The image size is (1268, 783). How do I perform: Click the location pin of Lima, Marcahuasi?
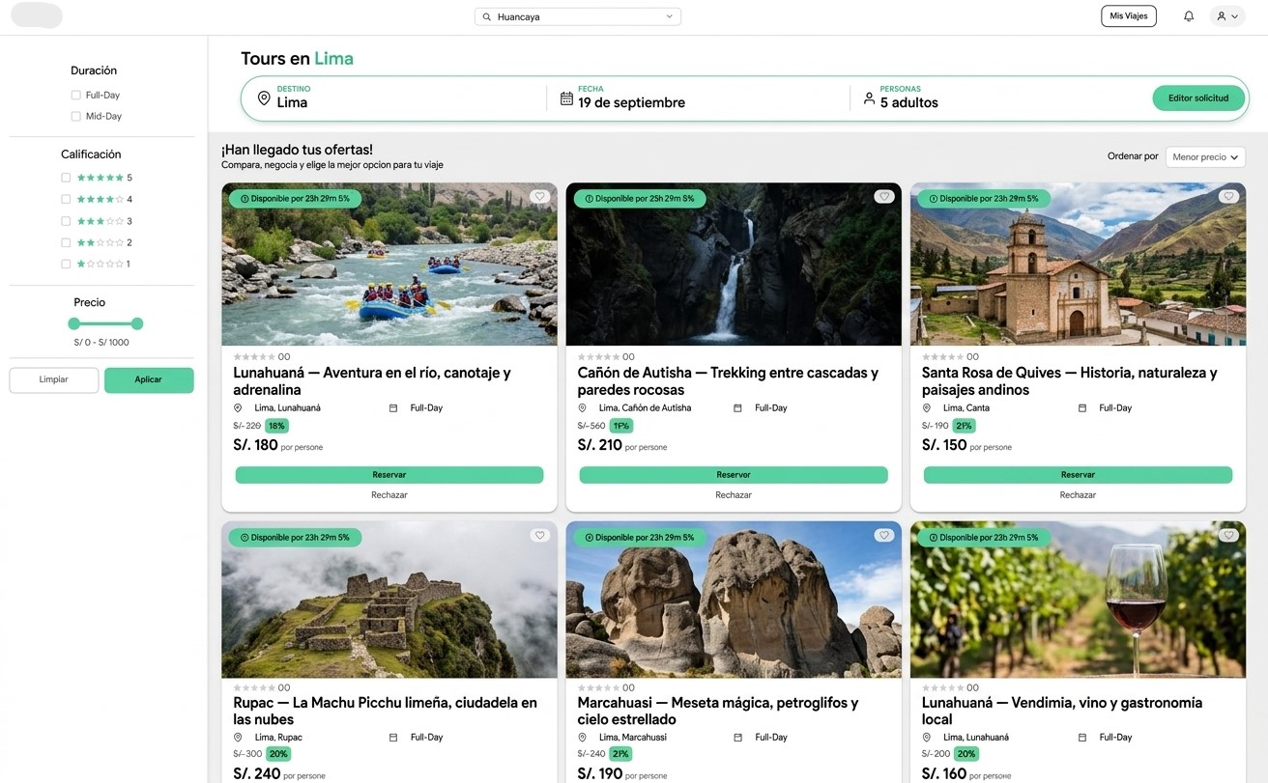click(583, 738)
